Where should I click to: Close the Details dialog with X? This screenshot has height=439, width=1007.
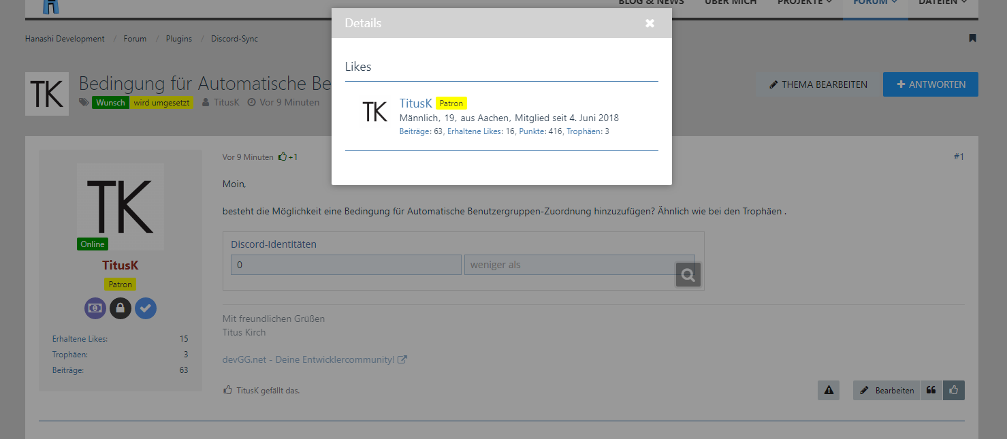[650, 23]
